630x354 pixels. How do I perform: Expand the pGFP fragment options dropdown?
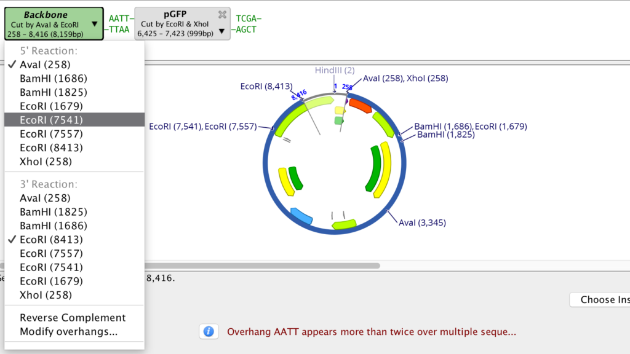click(221, 31)
